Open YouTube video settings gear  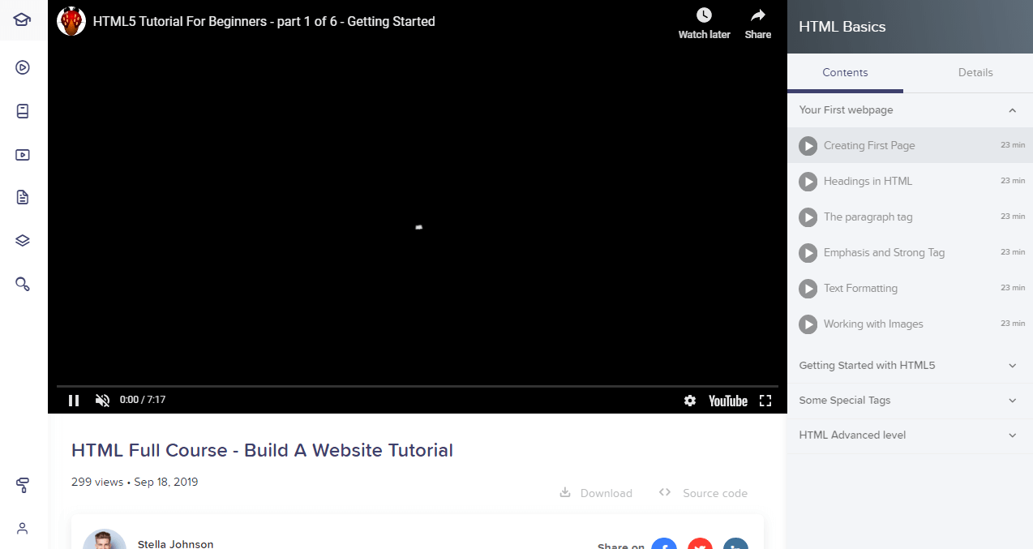point(689,401)
